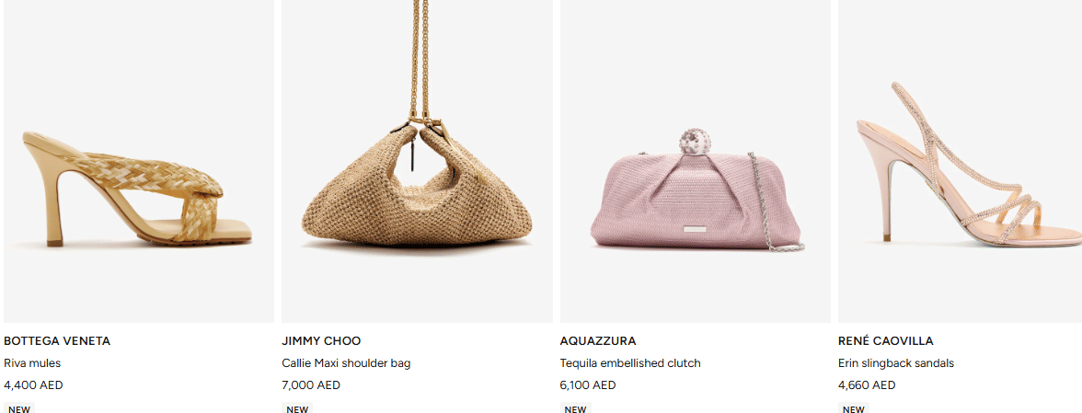Open the pink Aquazzura clutch image

(696, 161)
